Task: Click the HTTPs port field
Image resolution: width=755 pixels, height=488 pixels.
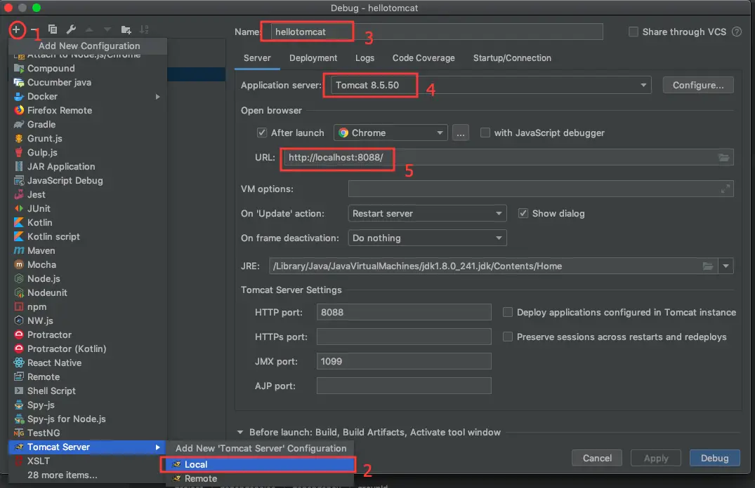Action: [x=404, y=337]
